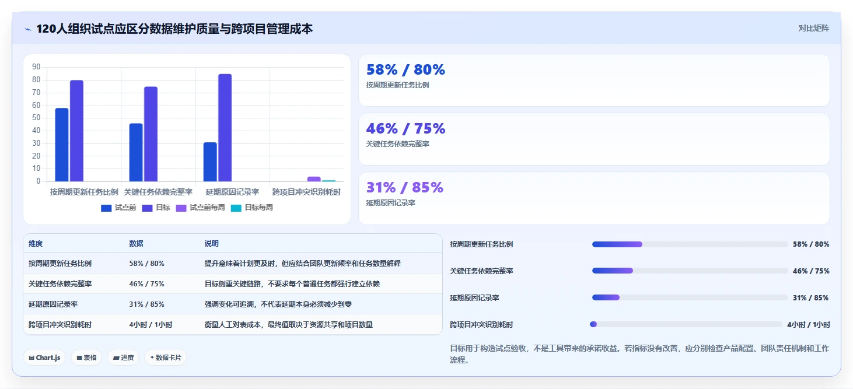
Task: Toggle the 试点前 legend item in chart
Action: point(118,208)
